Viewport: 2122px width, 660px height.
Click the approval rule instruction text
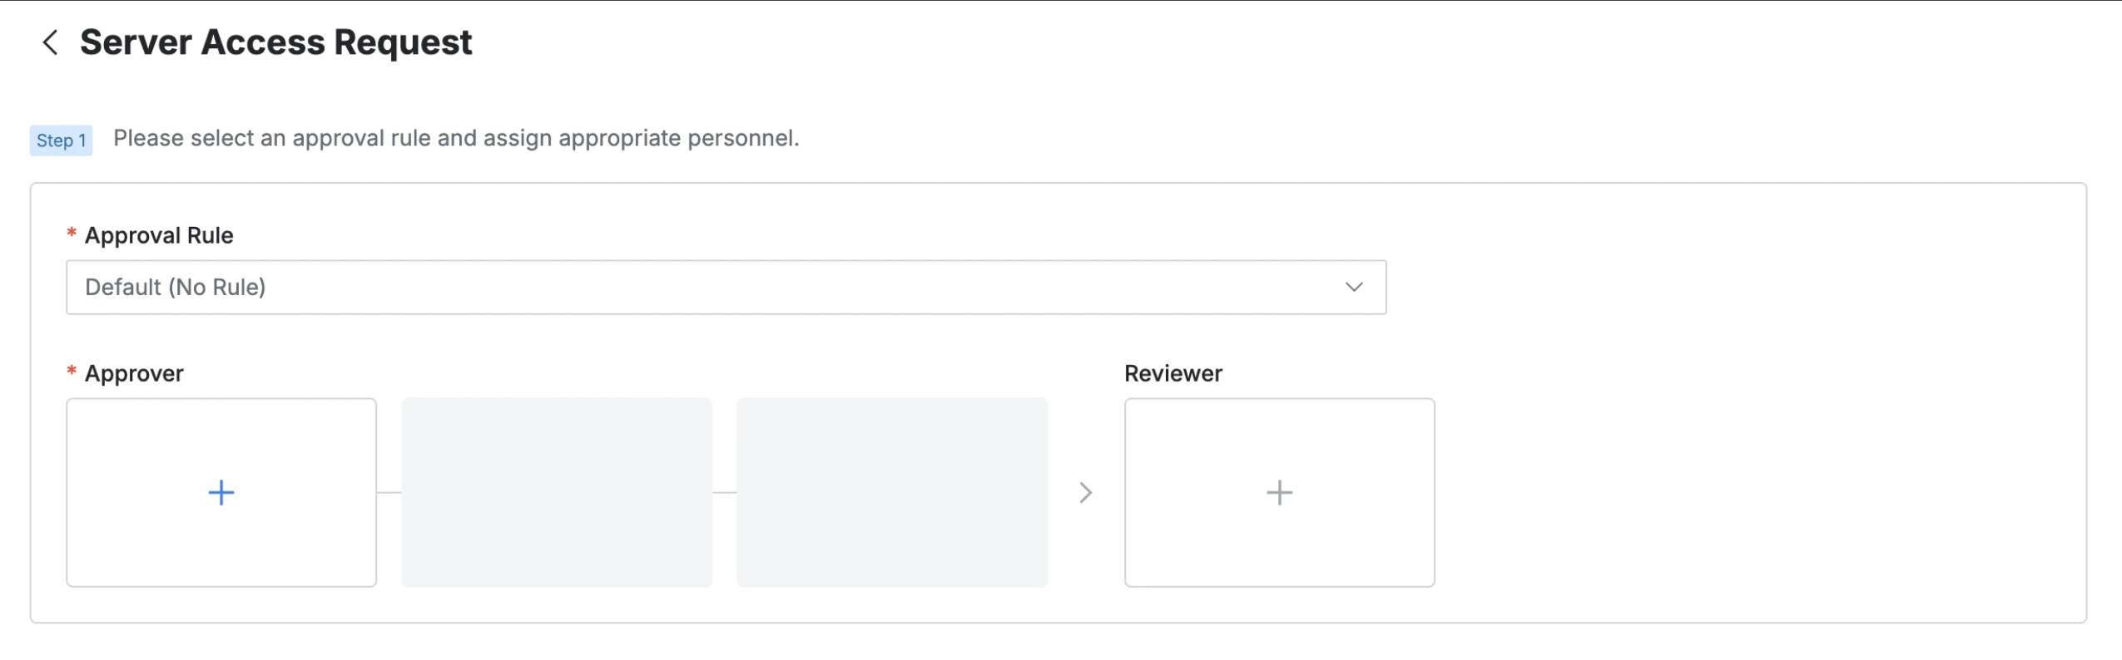click(456, 138)
